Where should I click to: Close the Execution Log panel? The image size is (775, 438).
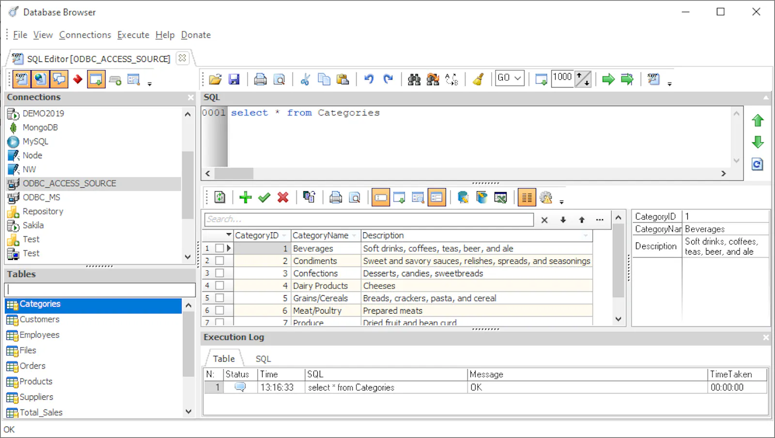click(766, 337)
